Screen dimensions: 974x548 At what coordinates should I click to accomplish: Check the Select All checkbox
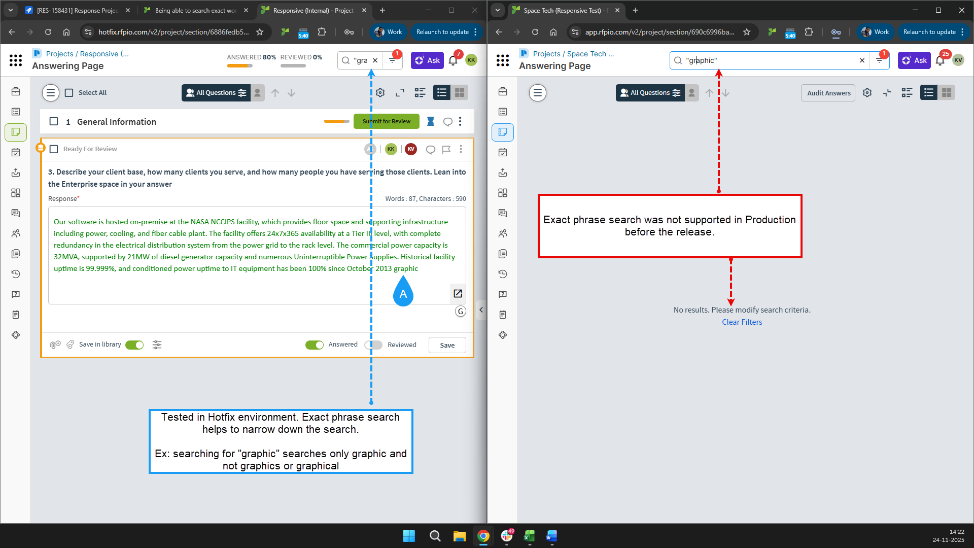coord(69,93)
